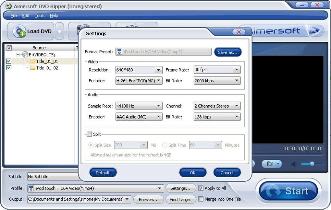Select the Split Time radio button

tap(165, 145)
